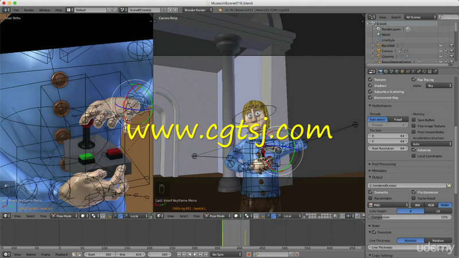
Task: Disable Subsurface Scattering checkbox
Action: point(370,92)
